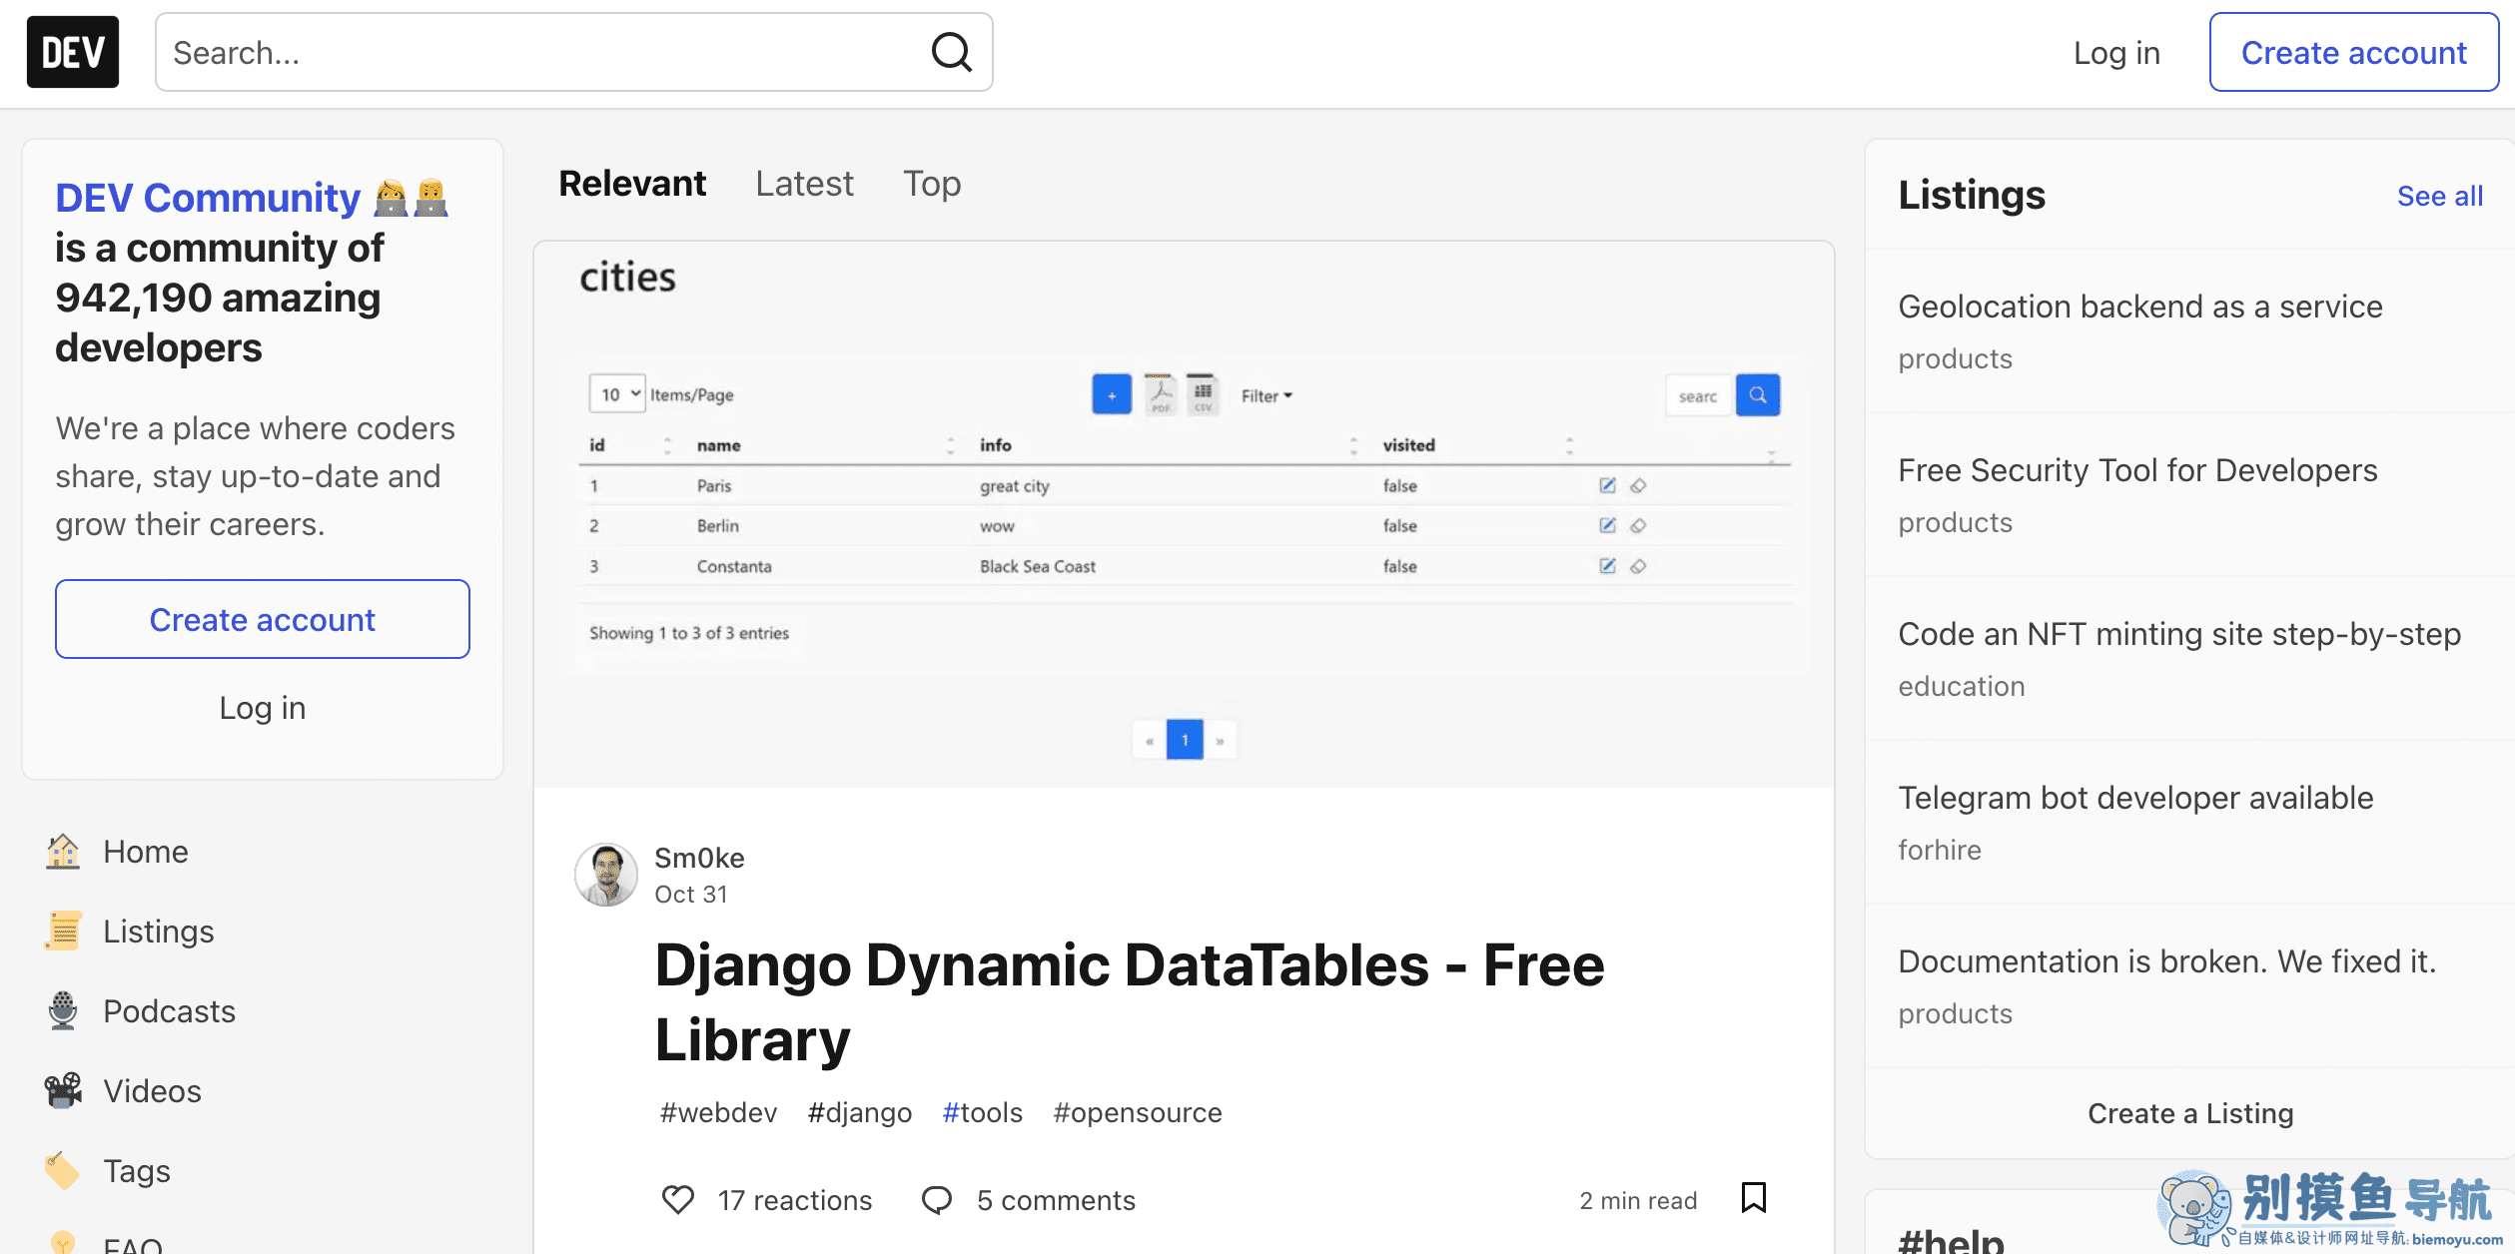Click Log in in the header

(x=2116, y=52)
